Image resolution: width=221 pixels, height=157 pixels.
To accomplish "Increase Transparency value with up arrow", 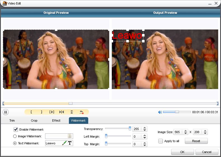I will click(145, 128).
